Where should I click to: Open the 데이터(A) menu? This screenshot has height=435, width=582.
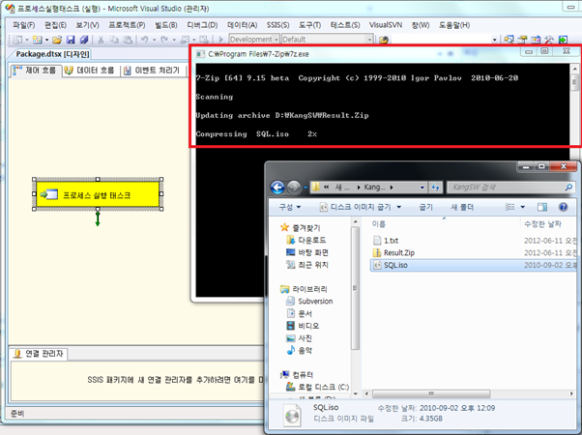click(x=242, y=25)
